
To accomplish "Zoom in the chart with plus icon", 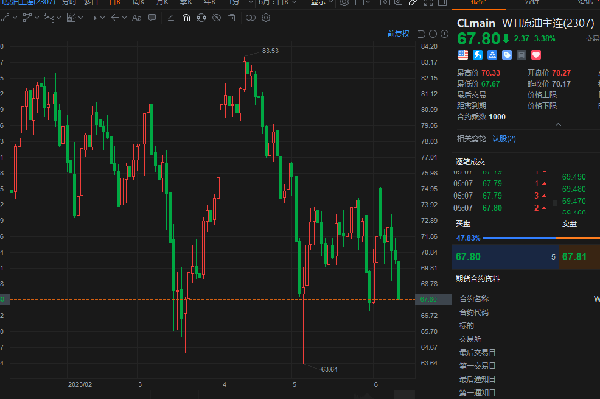I will pyautogui.click(x=444, y=34).
